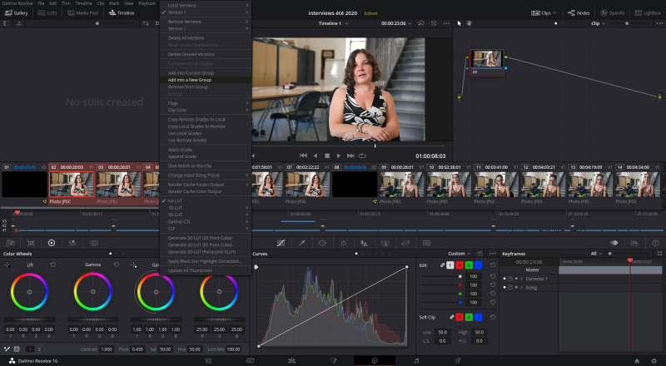Image resolution: width=666 pixels, height=366 pixels.
Task: Open the Curves palette icon
Action: pyautogui.click(x=281, y=243)
